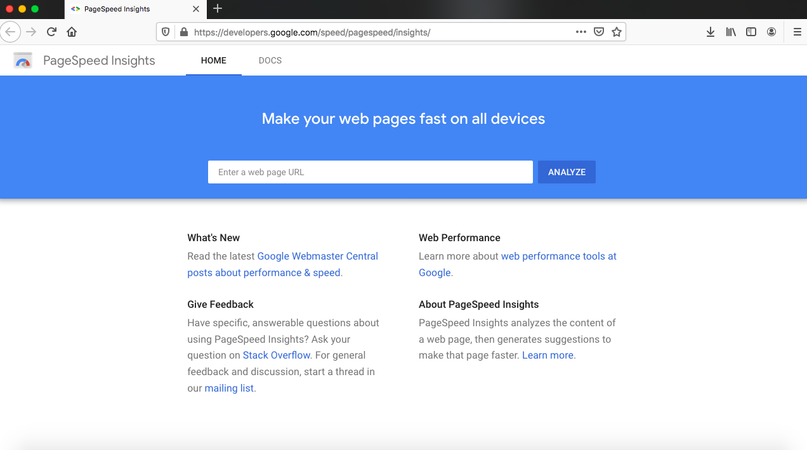Open the Firefox account avatar icon

(771, 32)
